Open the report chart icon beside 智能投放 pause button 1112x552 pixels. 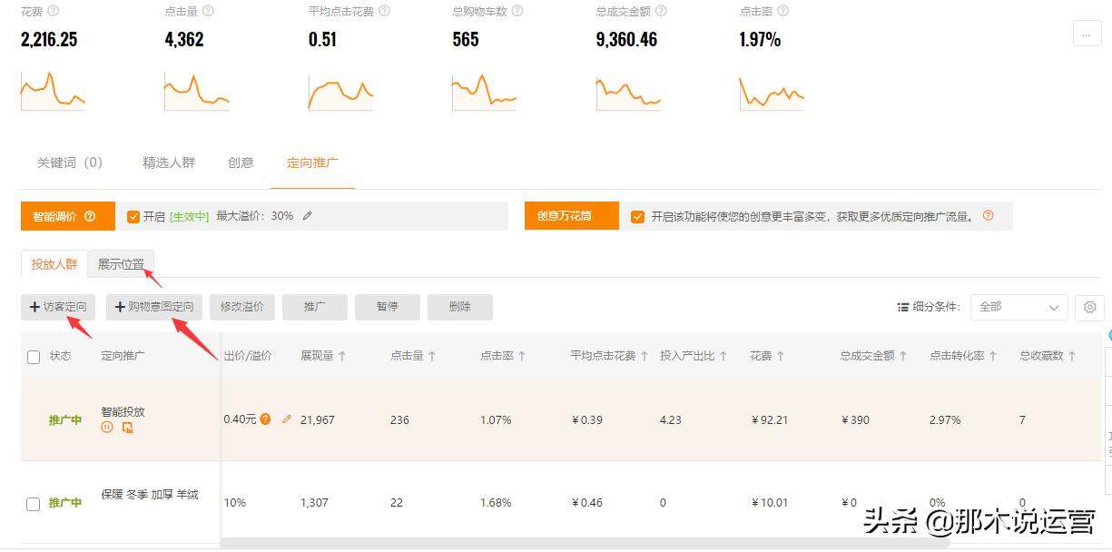pyautogui.click(x=128, y=427)
